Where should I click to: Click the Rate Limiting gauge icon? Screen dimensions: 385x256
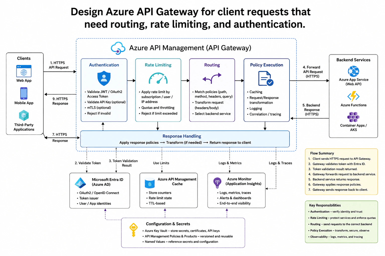[x=158, y=78]
